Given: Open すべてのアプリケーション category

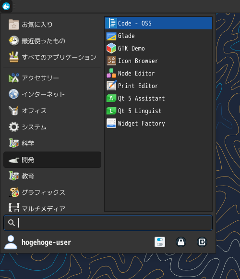Looking at the screenshot, I should (52, 57).
